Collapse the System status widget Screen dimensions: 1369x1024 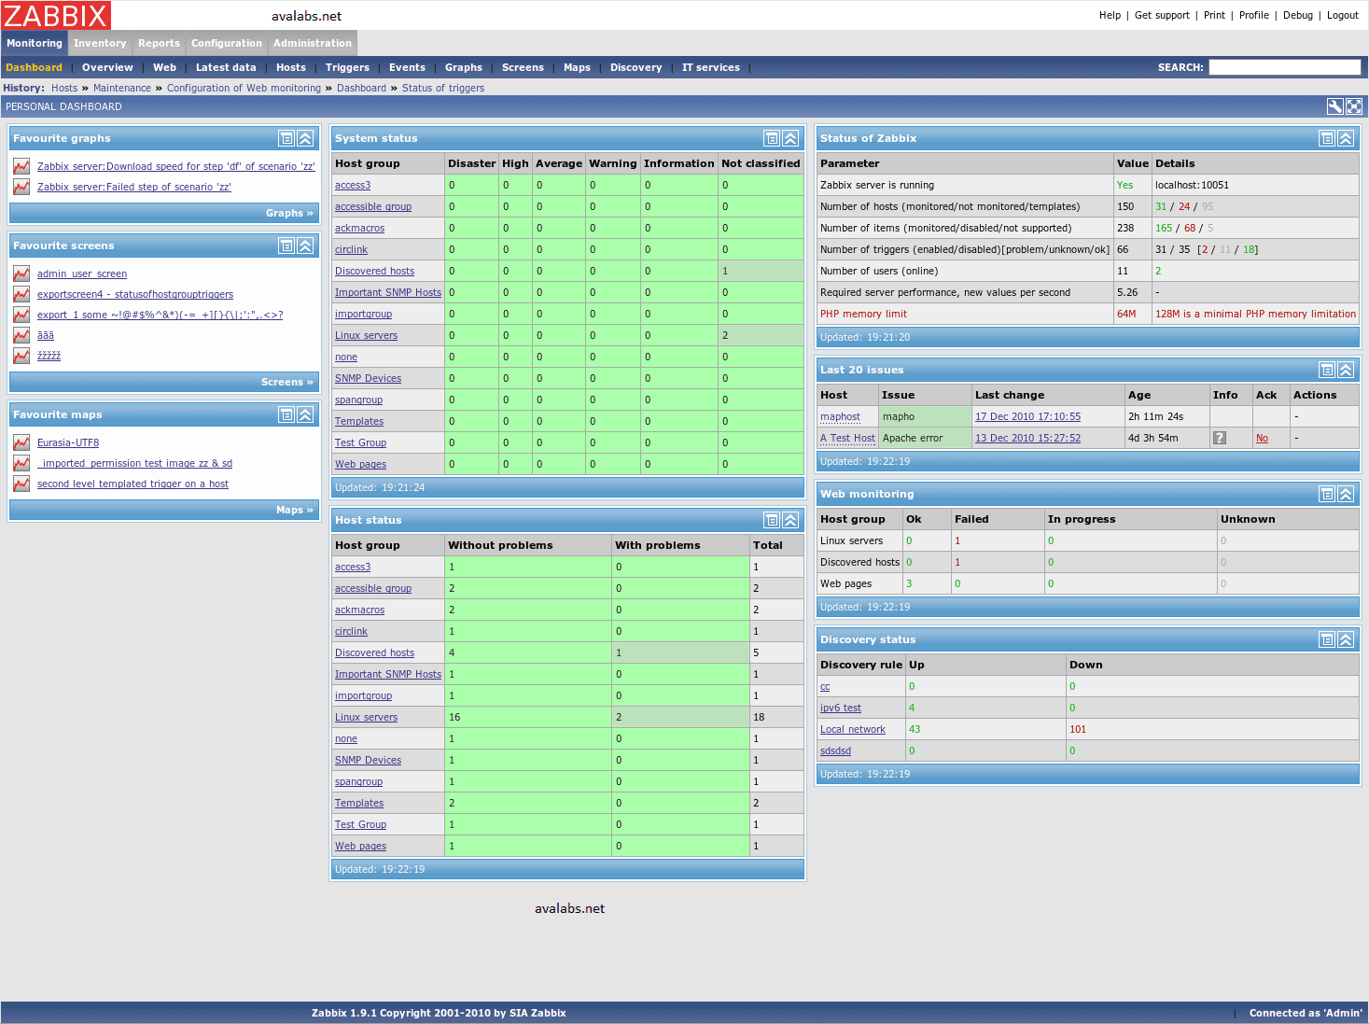tap(790, 138)
